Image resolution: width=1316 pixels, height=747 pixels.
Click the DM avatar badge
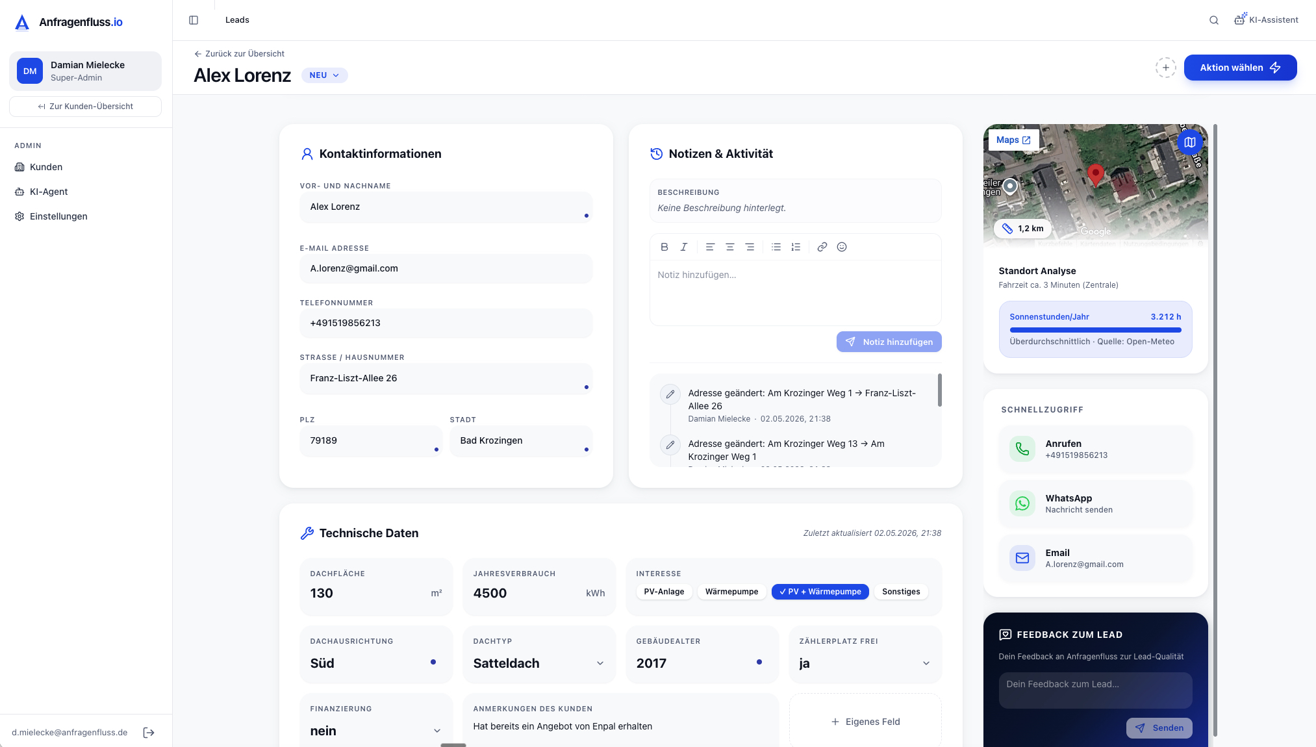30,71
